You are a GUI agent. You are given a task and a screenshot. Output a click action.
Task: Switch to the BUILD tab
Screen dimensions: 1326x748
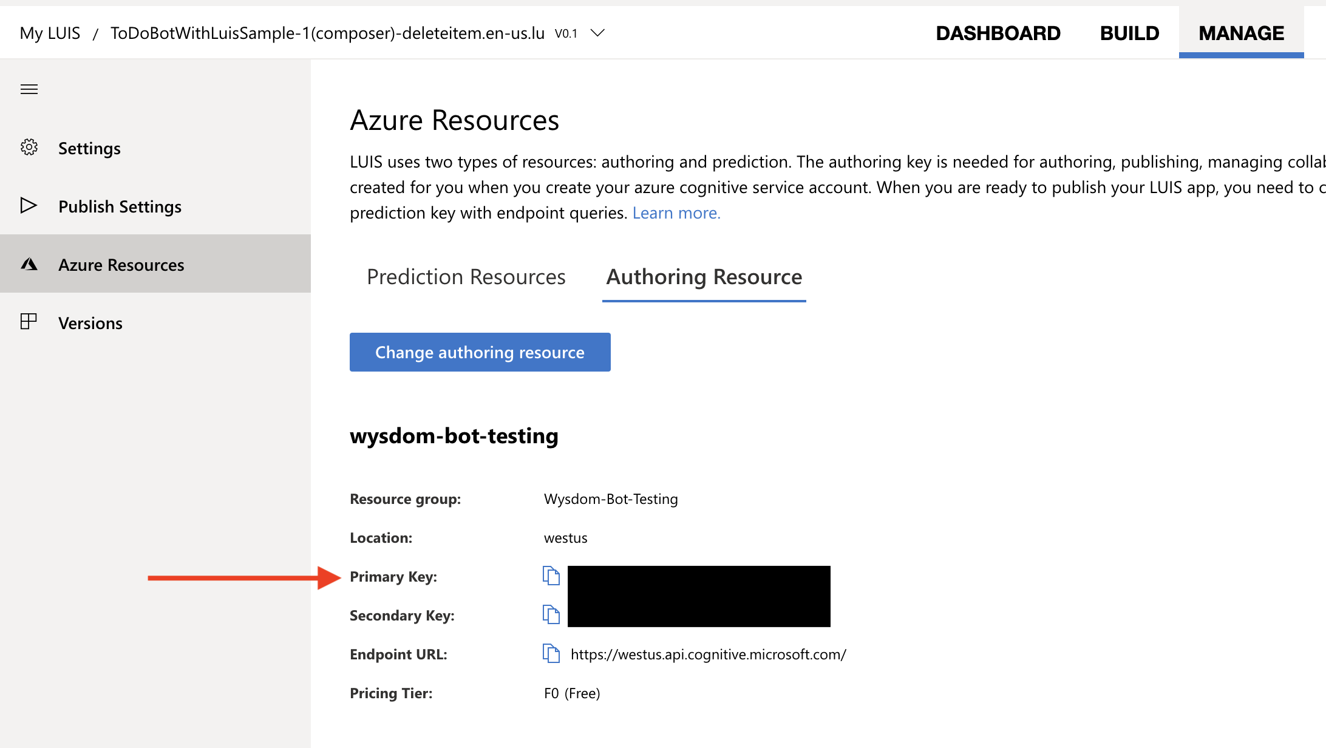tap(1129, 33)
